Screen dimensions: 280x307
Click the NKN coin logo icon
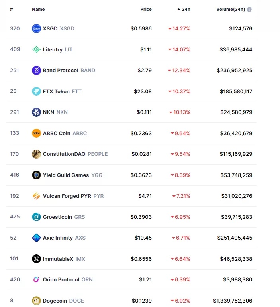pos(36,112)
